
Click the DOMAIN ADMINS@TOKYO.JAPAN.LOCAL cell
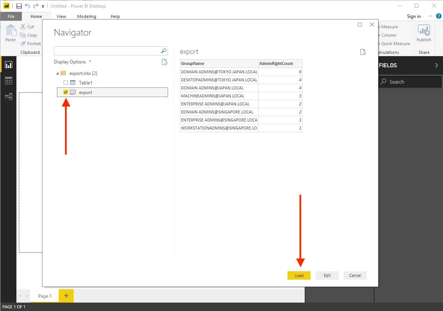point(219,72)
